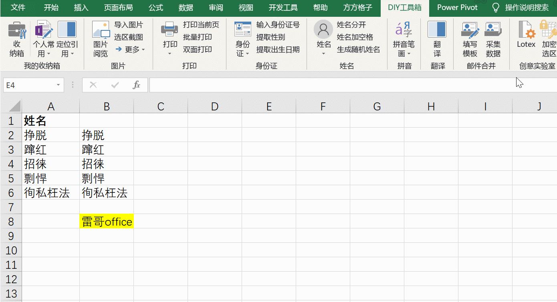Select row 7 header

[11, 207]
